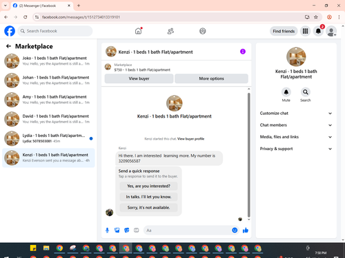Screen dimensions: 345x258
Task: Mute this conversation with bell icon
Action: [286, 92]
